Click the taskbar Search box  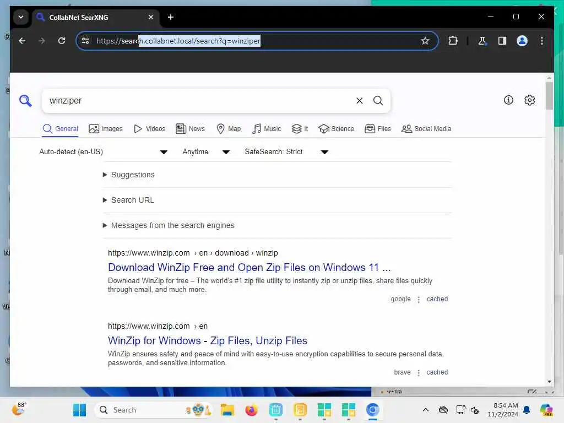point(154,410)
